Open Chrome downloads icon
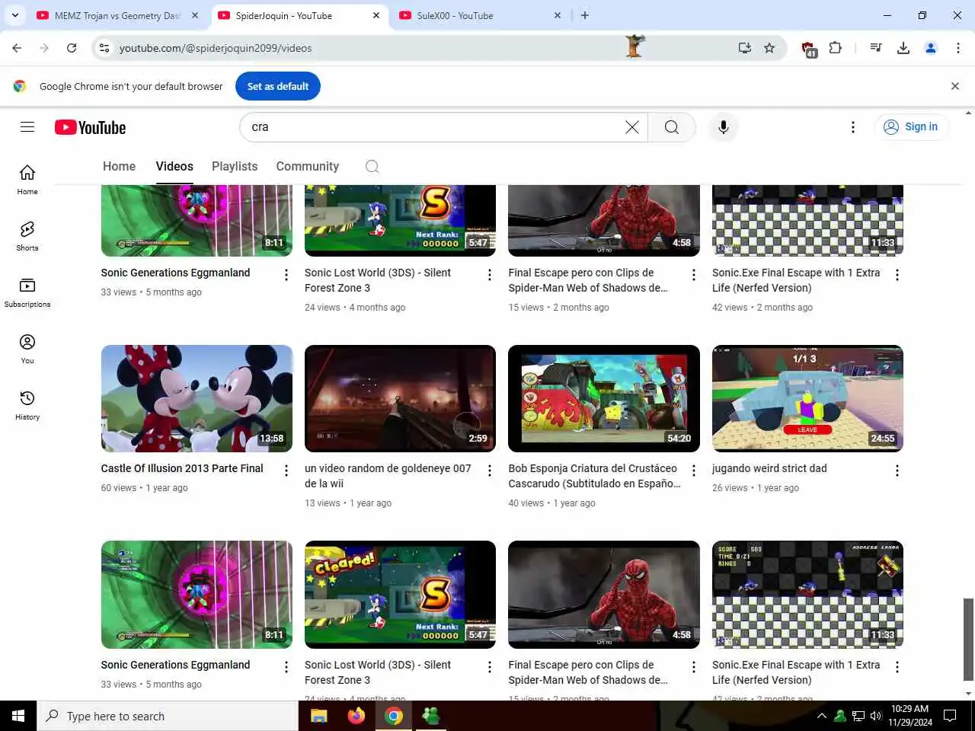Image resolution: width=975 pixels, height=731 pixels. pyautogui.click(x=903, y=48)
